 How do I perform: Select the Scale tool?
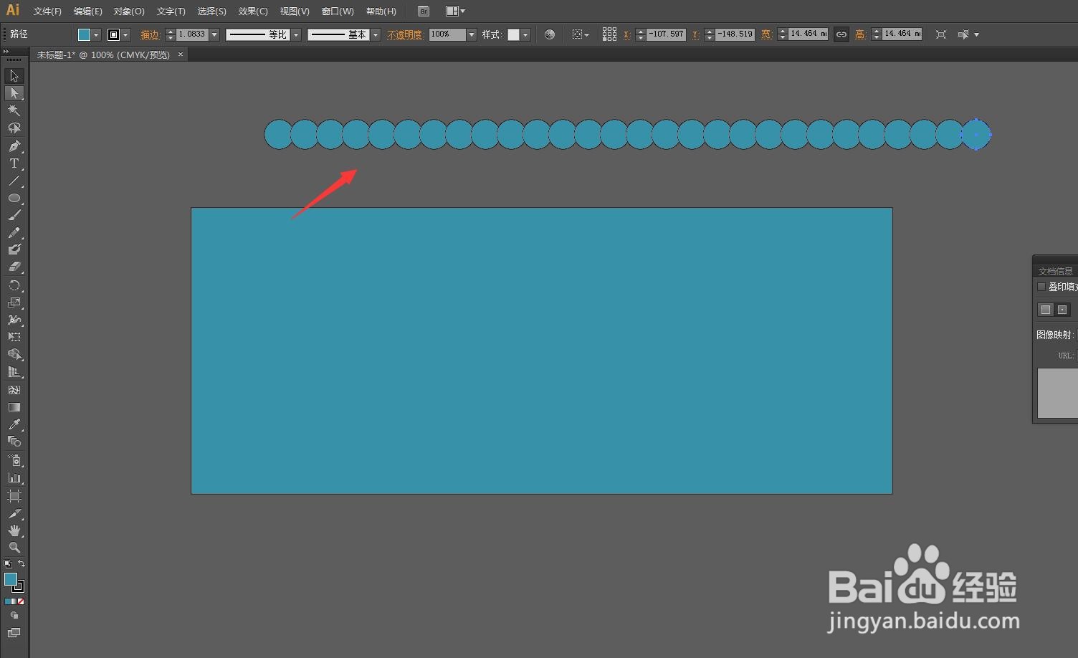coord(14,302)
